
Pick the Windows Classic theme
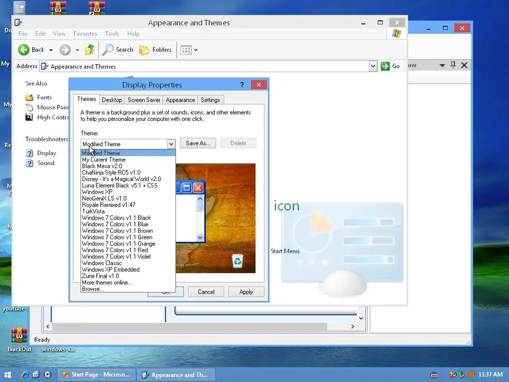128,263
